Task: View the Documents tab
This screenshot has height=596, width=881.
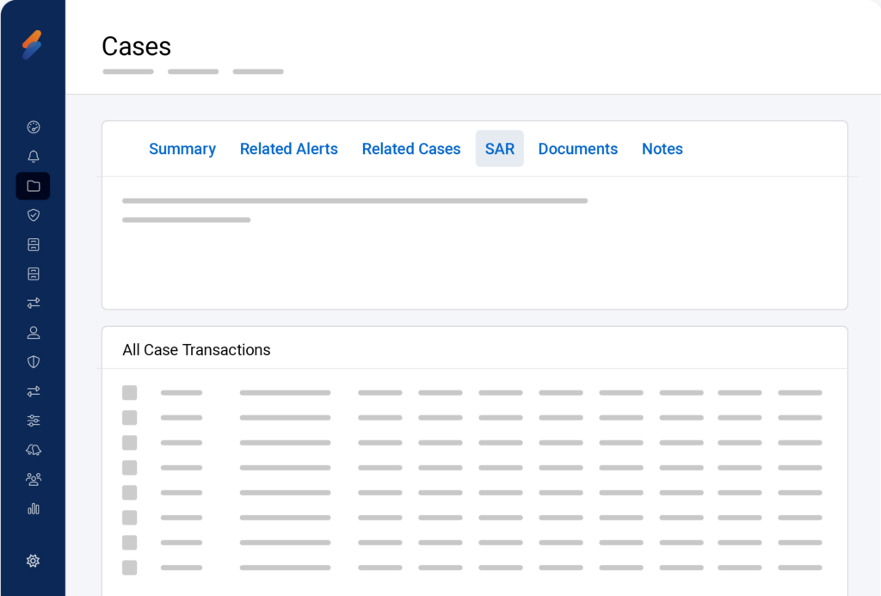Action: (x=578, y=149)
